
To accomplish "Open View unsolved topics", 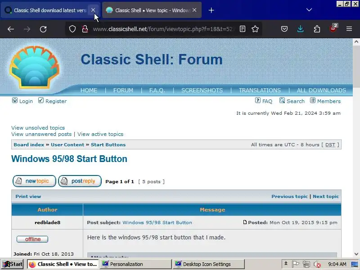I will (x=38, y=128).
